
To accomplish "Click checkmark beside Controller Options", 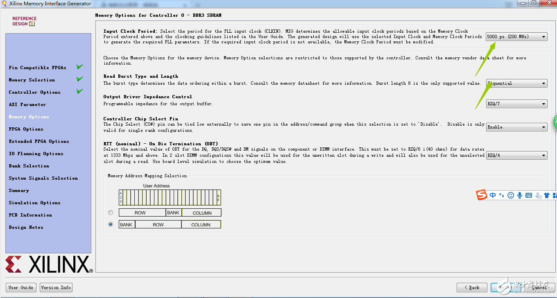I will pos(80,91).
